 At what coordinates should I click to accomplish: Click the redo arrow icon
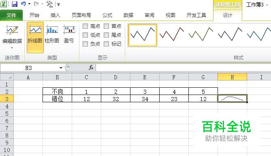click(36, 4)
